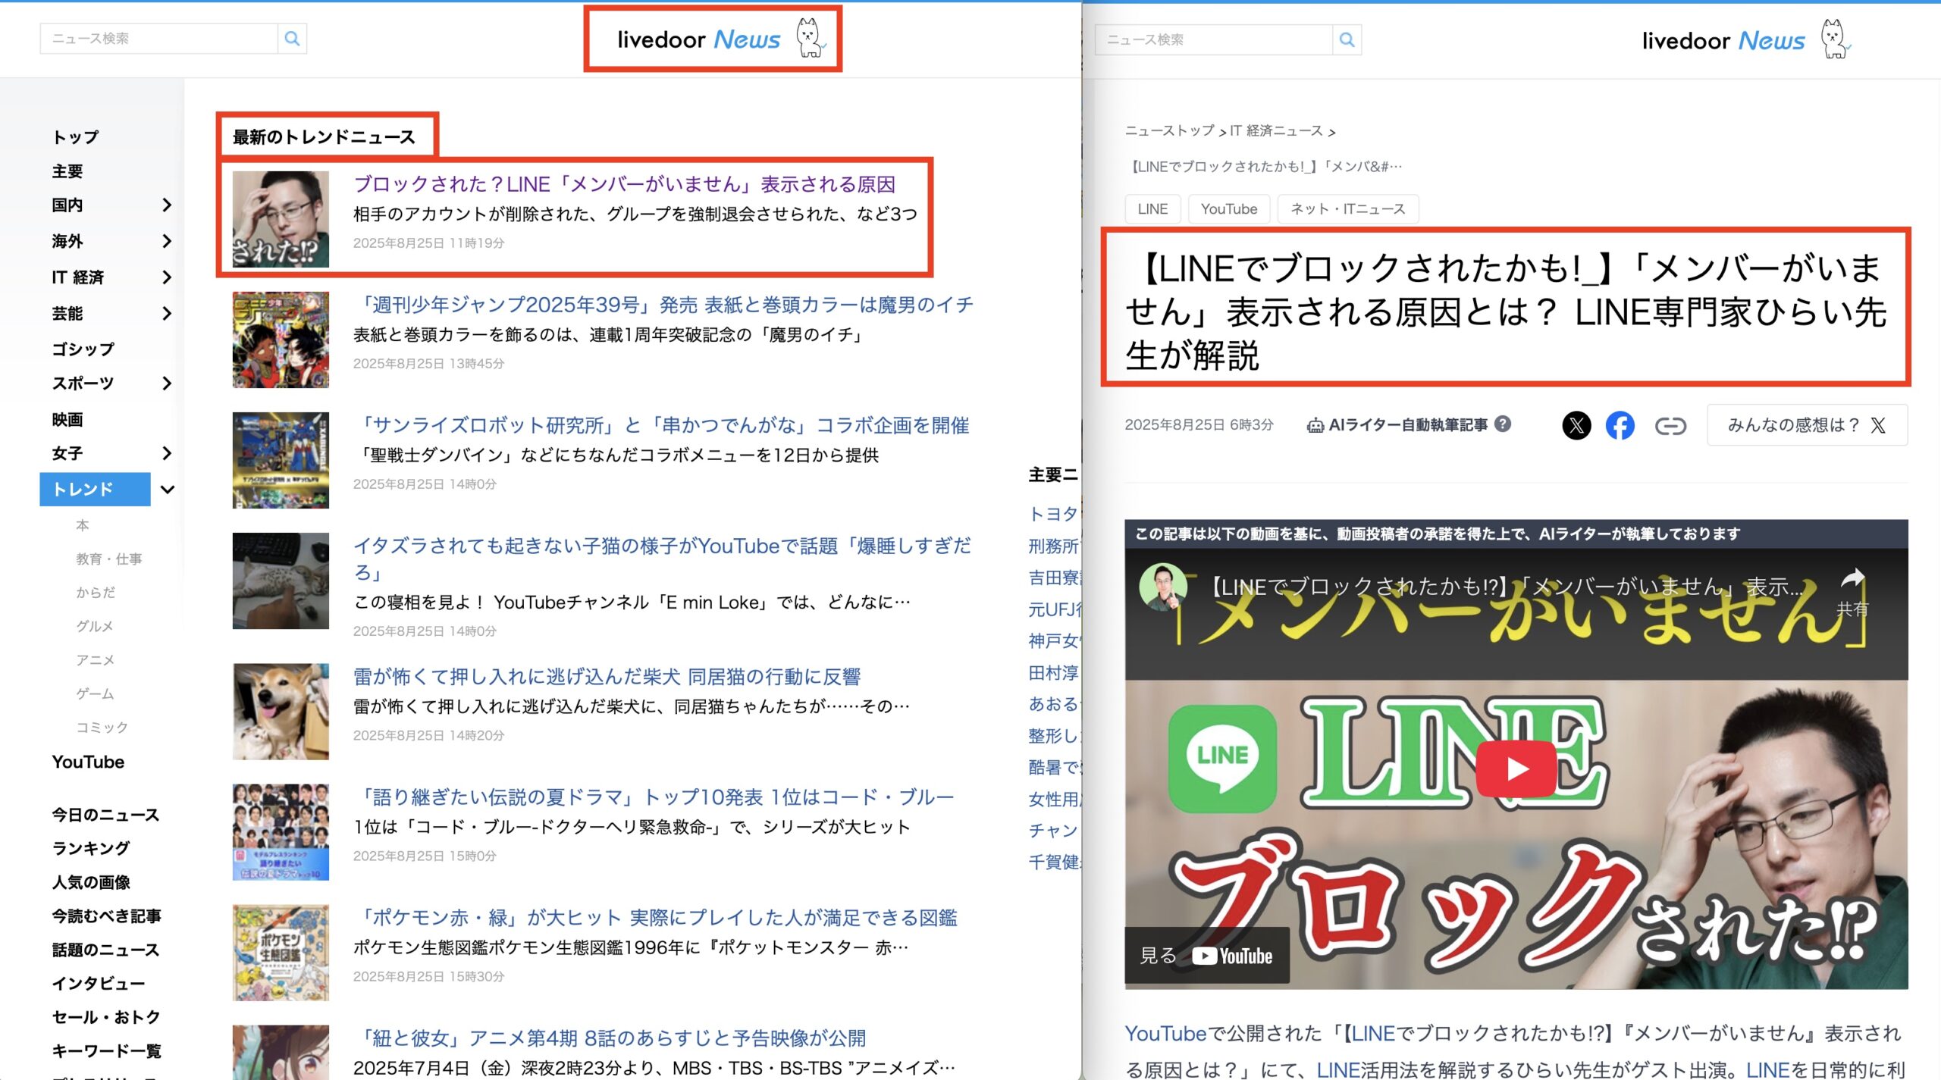Click the 共有 share arrow on the video
1941x1080 pixels.
click(x=1852, y=591)
